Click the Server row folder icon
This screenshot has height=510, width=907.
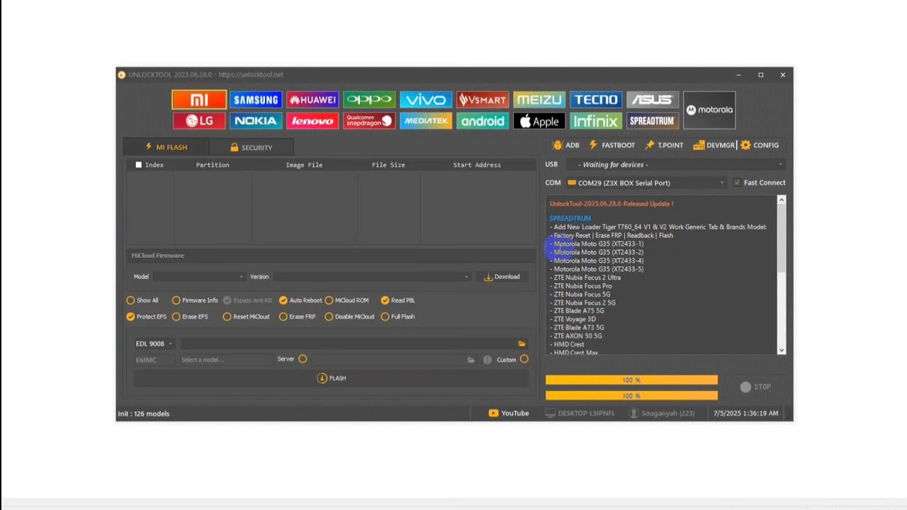471,360
